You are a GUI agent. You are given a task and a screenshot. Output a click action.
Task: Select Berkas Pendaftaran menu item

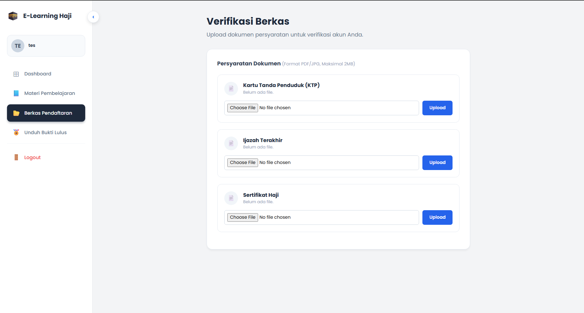click(x=46, y=113)
